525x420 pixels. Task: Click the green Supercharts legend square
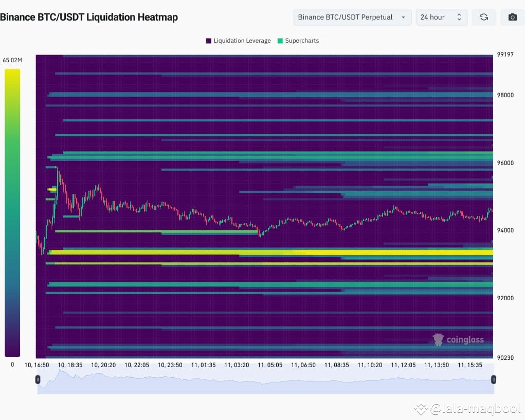click(280, 41)
